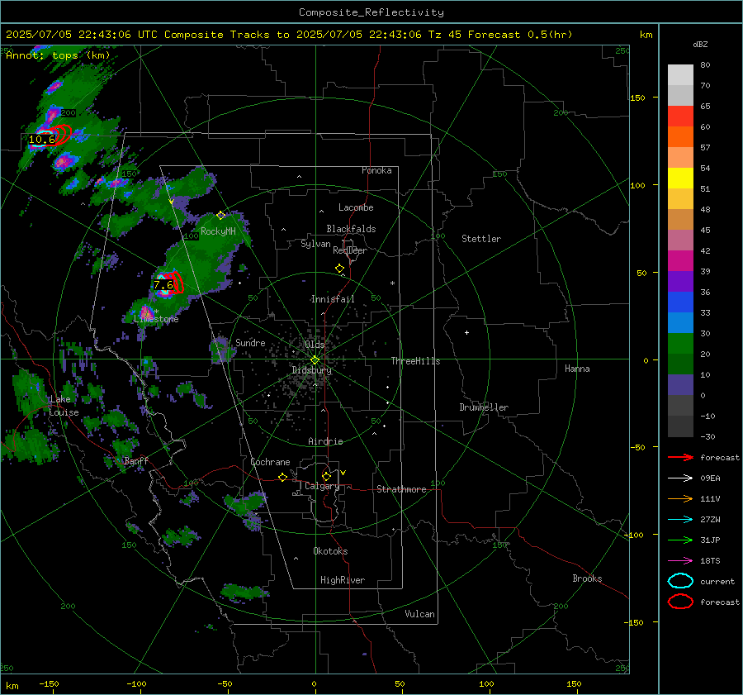Viewport: 743px width, 695px height.
Task: Select the HighRiver label
Action: [343, 580]
